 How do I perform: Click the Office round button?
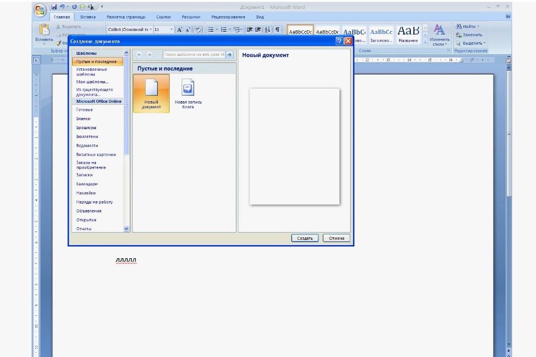[x=40, y=10]
